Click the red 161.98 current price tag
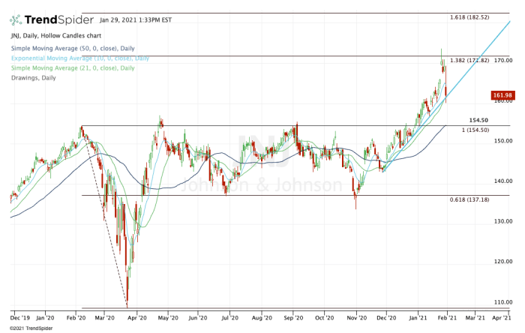Screen dimensions: 525x333 (x=502, y=95)
